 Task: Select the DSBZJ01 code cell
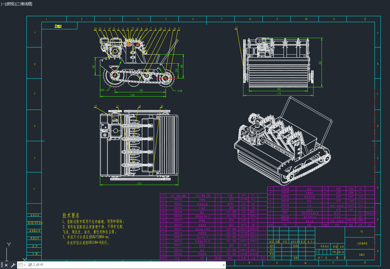coord(285,221)
